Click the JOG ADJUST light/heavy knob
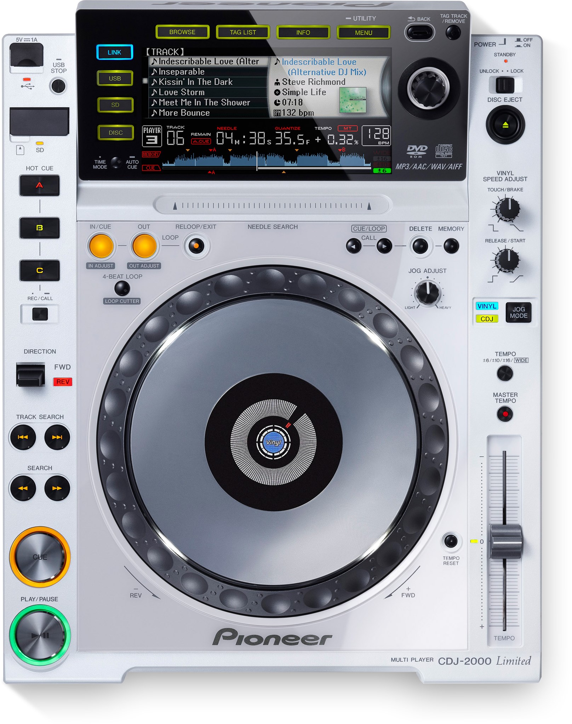 (428, 292)
